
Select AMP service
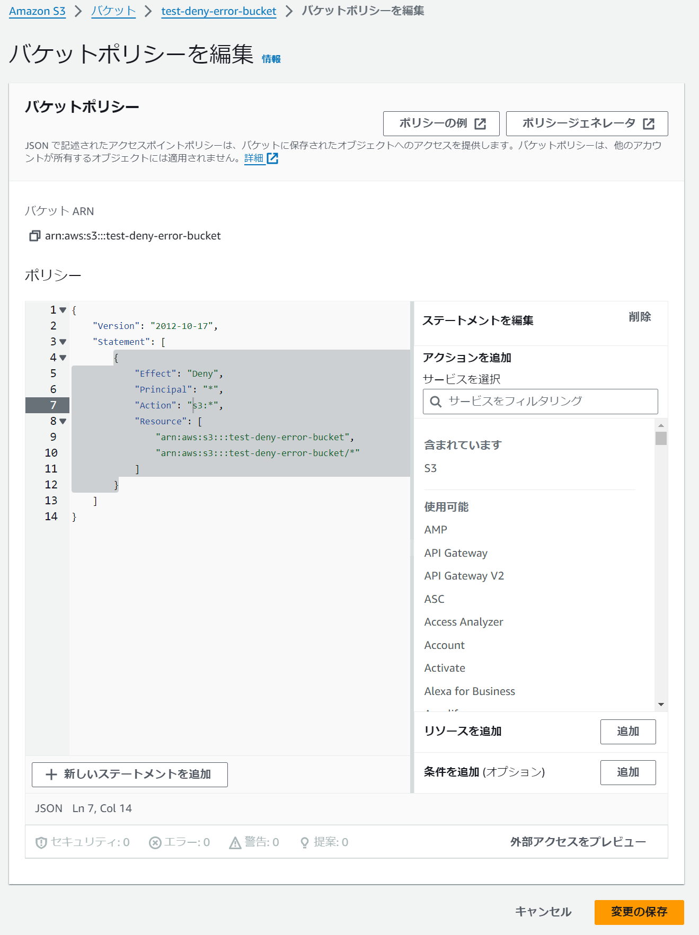(x=436, y=530)
